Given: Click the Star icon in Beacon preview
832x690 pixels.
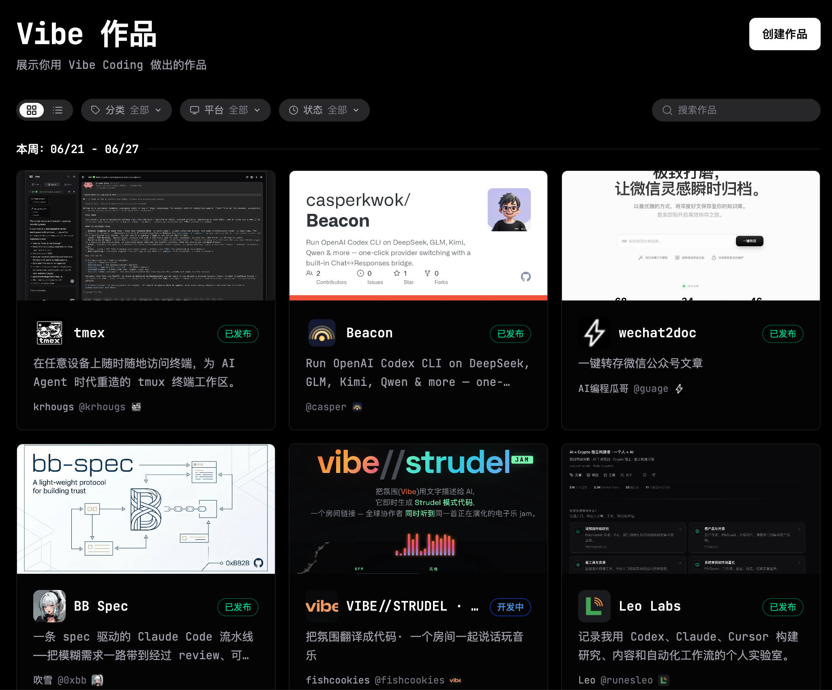Looking at the screenshot, I should pos(397,273).
